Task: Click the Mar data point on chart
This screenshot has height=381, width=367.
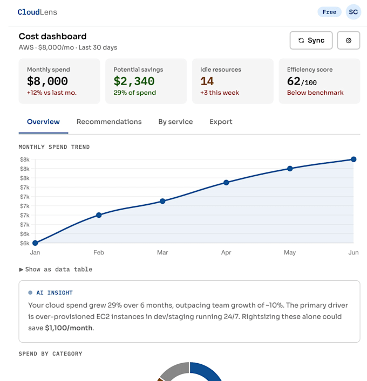Action: click(162, 201)
